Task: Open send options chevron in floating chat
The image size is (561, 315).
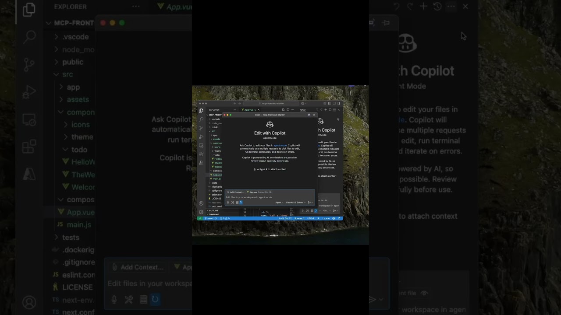Action: click(x=312, y=203)
